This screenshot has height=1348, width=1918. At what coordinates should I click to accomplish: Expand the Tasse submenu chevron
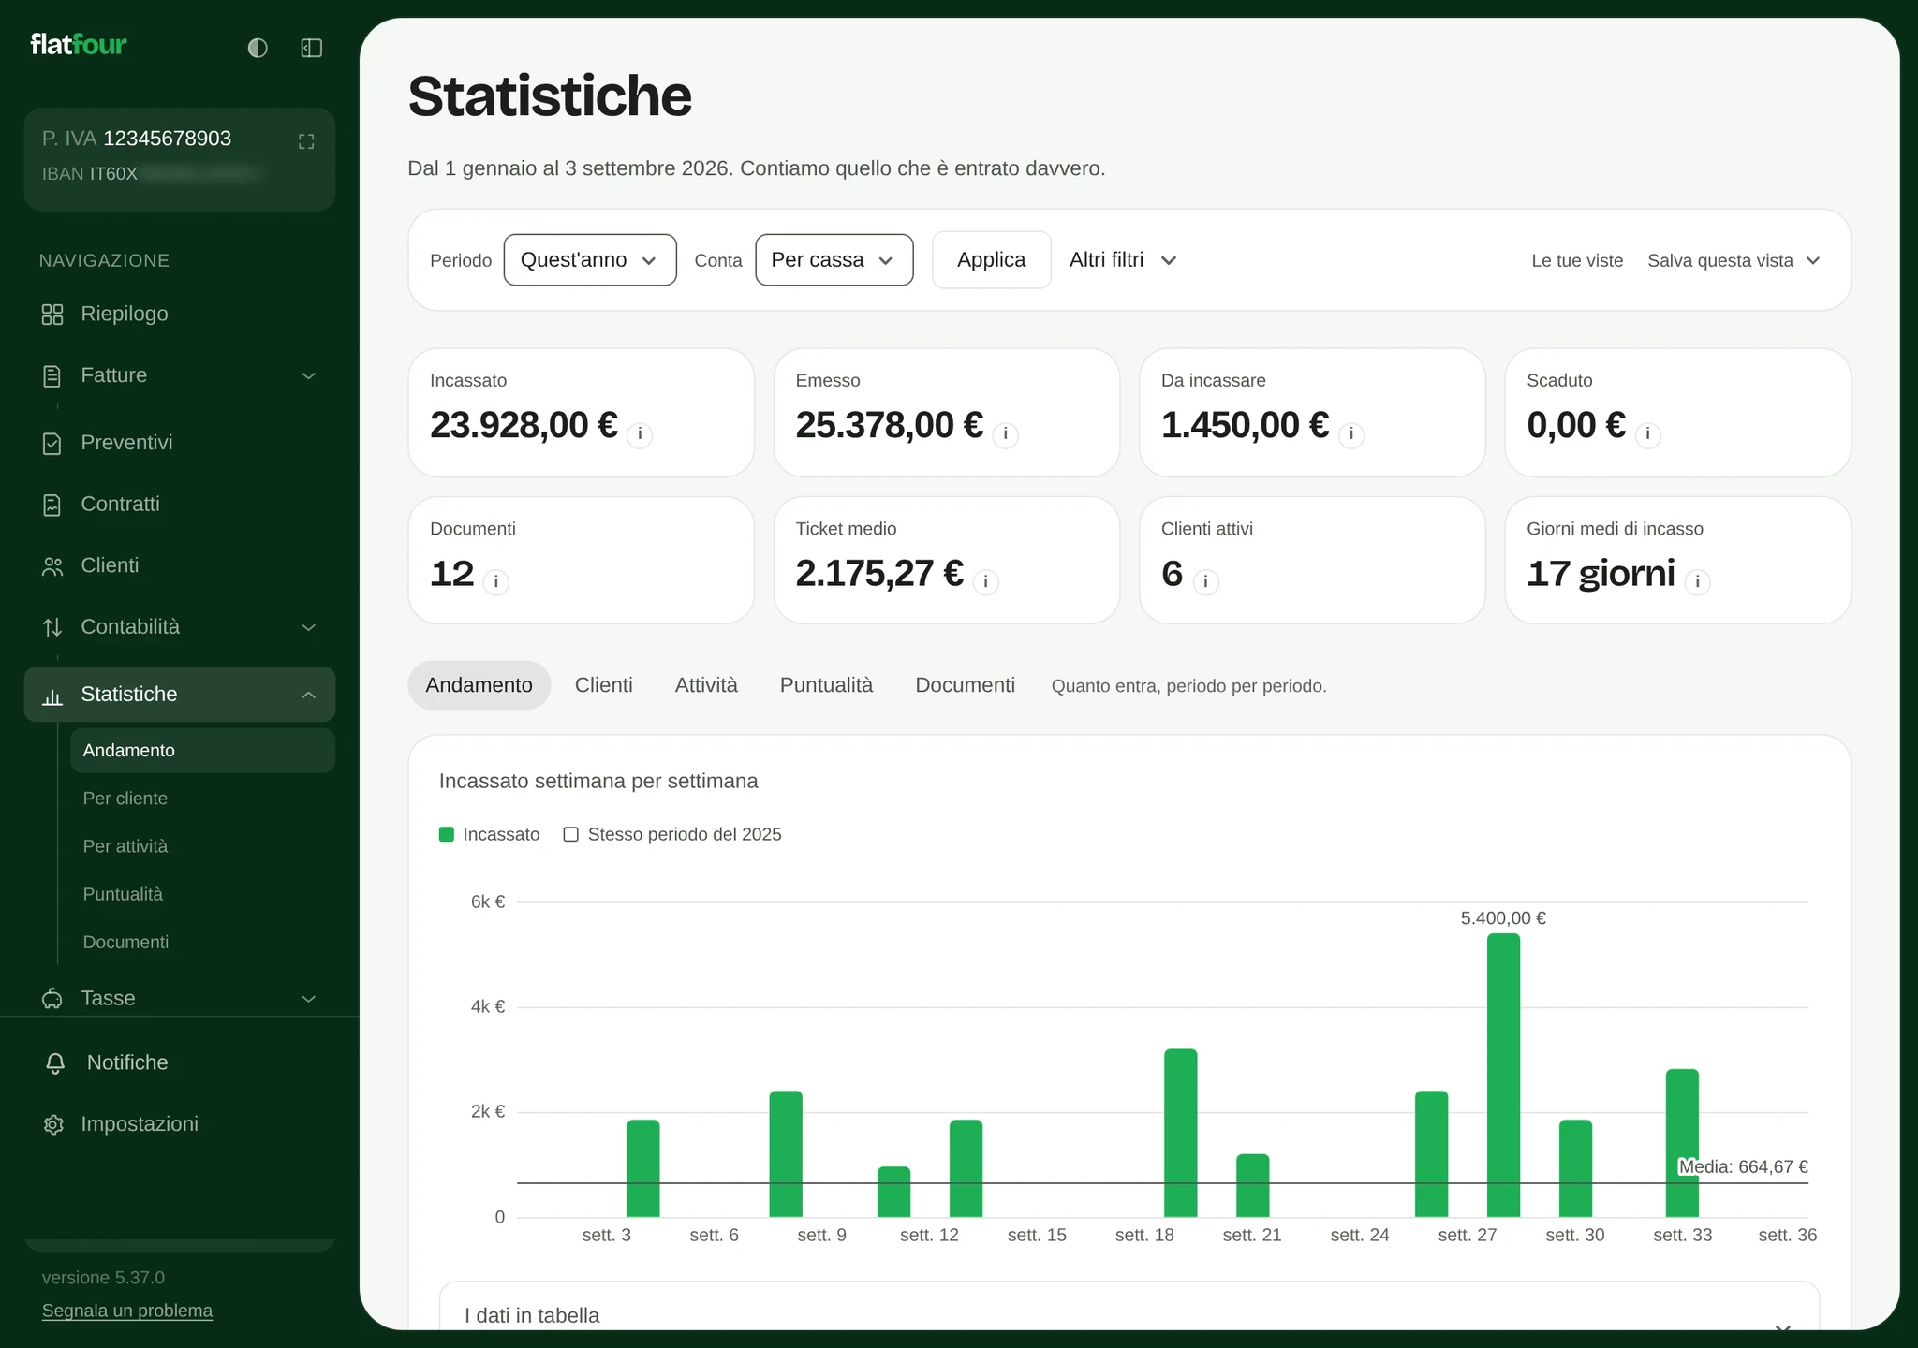308,999
